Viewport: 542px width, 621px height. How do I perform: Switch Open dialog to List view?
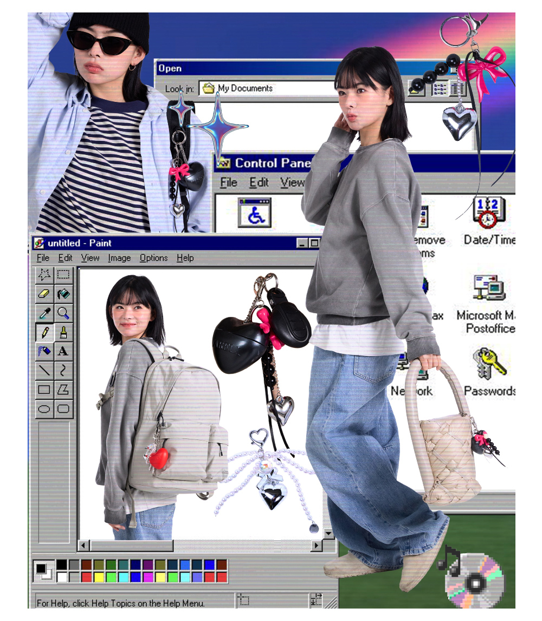pos(440,88)
